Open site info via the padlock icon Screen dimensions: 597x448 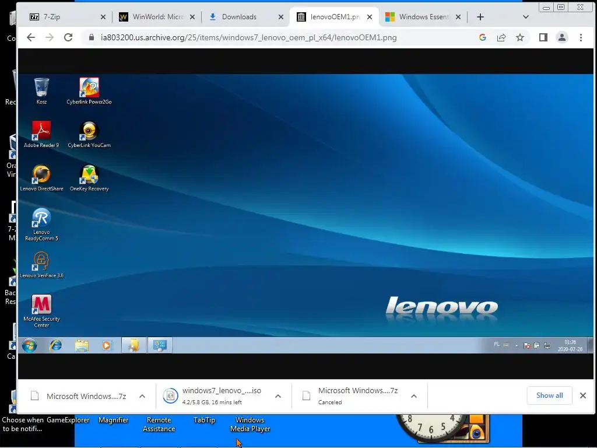[91, 37]
